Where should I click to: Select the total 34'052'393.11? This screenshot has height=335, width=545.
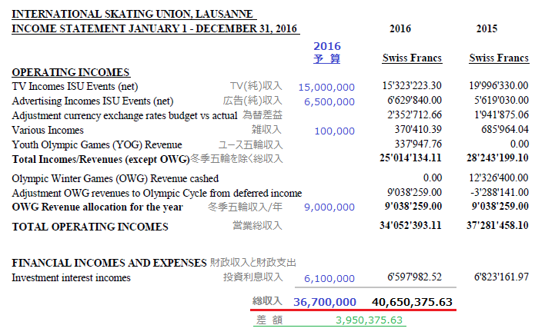[410, 225]
